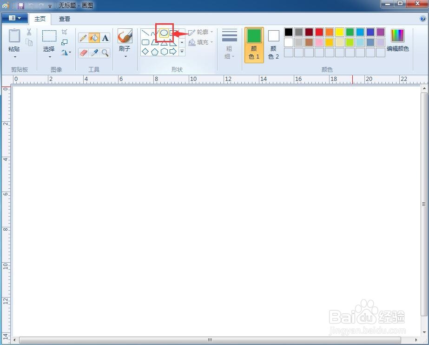Screen dimensions: 429x345
Task: Click the vertical scrollbar down arrow
Action: pyautogui.click(x=424, y=332)
